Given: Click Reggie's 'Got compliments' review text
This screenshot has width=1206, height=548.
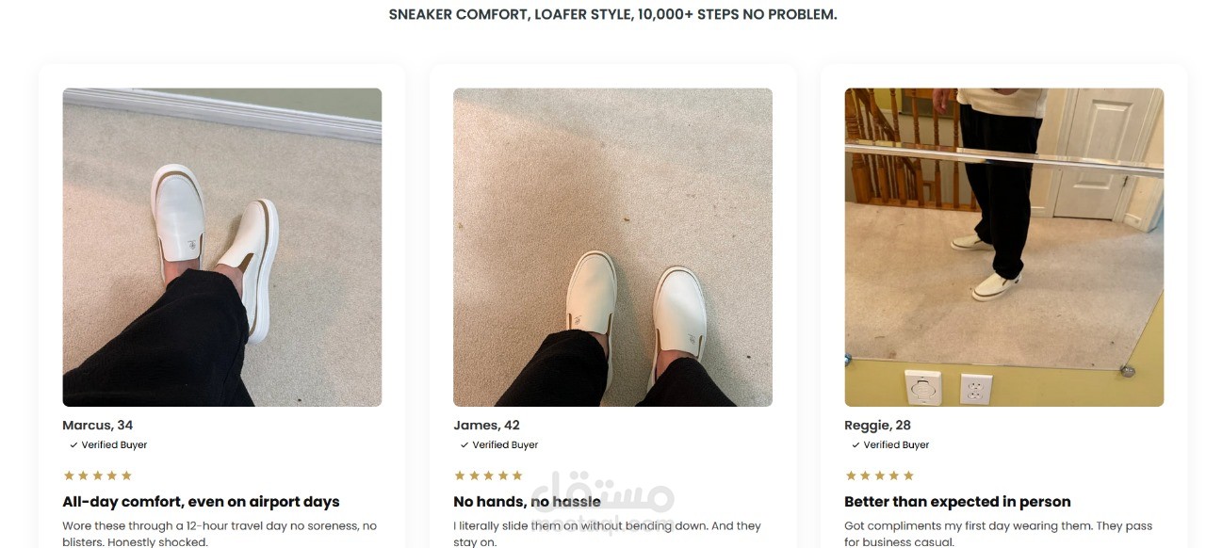Looking at the screenshot, I should click(x=999, y=534).
